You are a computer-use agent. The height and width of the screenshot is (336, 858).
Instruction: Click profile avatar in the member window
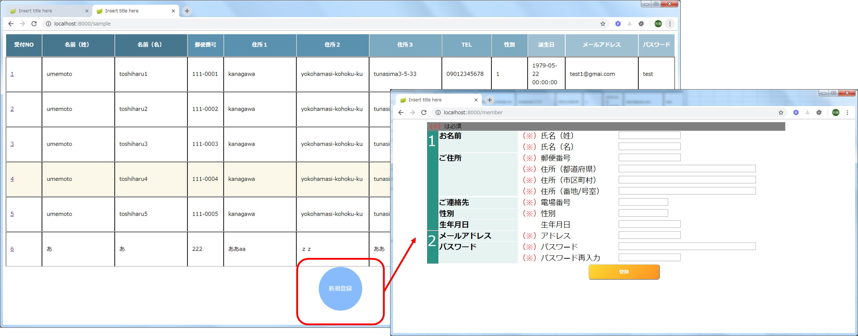pyautogui.click(x=835, y=112)
